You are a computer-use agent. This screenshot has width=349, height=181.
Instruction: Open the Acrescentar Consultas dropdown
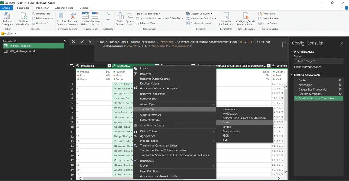point(201,18)
